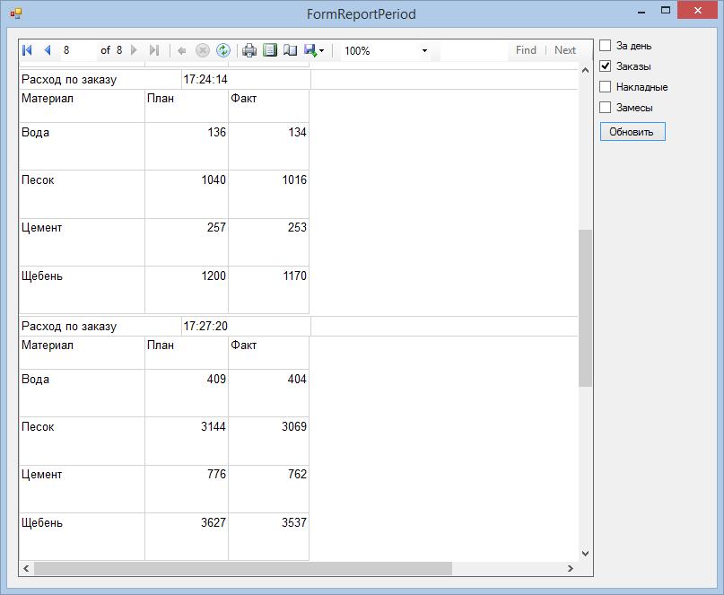724x595 pixels.
Task: Click the horizontal scrollbar left arrow
Action: click(26, 569)
